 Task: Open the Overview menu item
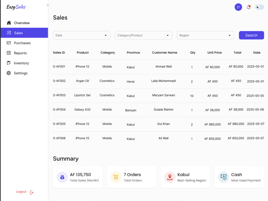(24, 23)
